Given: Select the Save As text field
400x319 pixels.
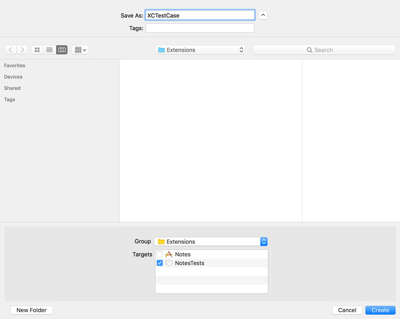Looking at the screenshot, I should [x=200, y=15].
